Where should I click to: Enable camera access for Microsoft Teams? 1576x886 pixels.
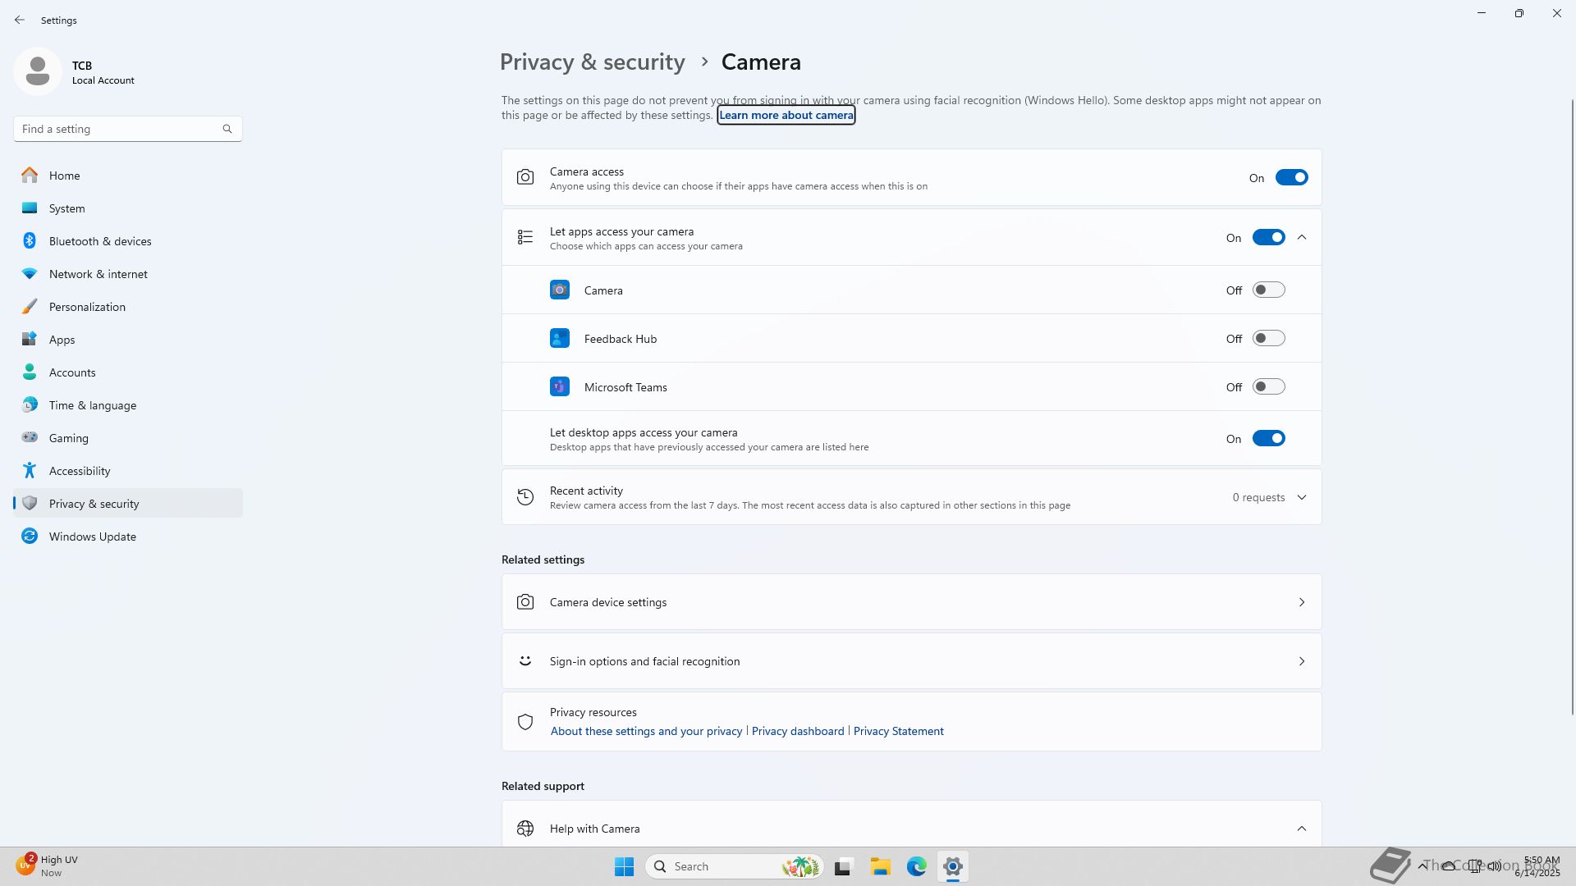coord(1267,386)
